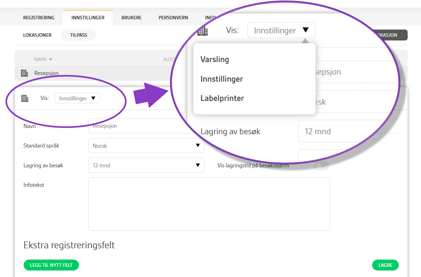Click the building icon next to Vis label
Screen dimensions: 421x277
[25, 98]
